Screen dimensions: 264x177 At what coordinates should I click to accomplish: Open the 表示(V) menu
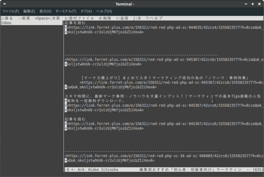(45, 11)
